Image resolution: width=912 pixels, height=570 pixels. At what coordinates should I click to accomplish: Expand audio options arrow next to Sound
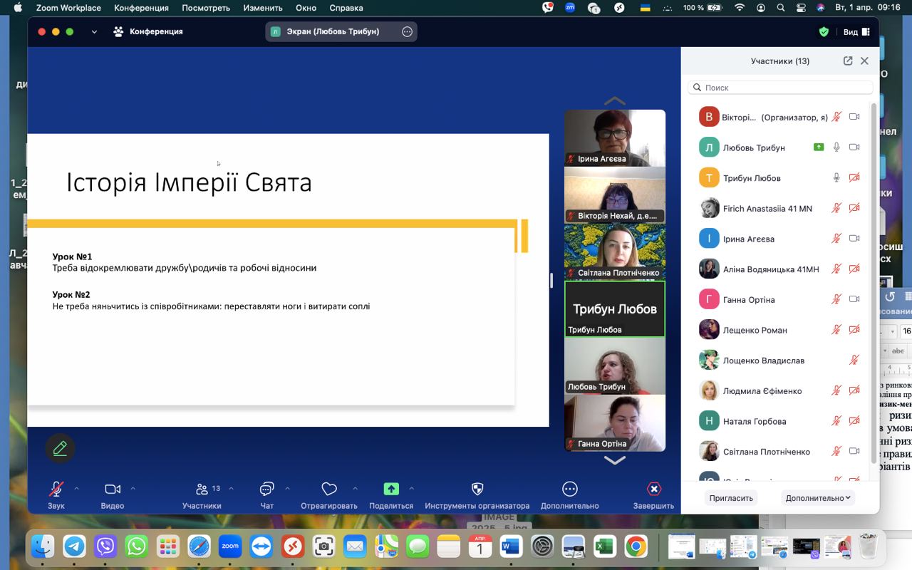coord(77,489)
